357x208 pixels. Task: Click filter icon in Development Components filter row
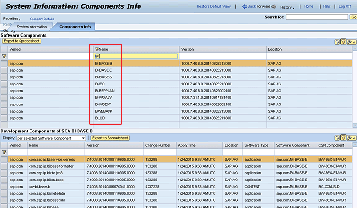point(4,152)
